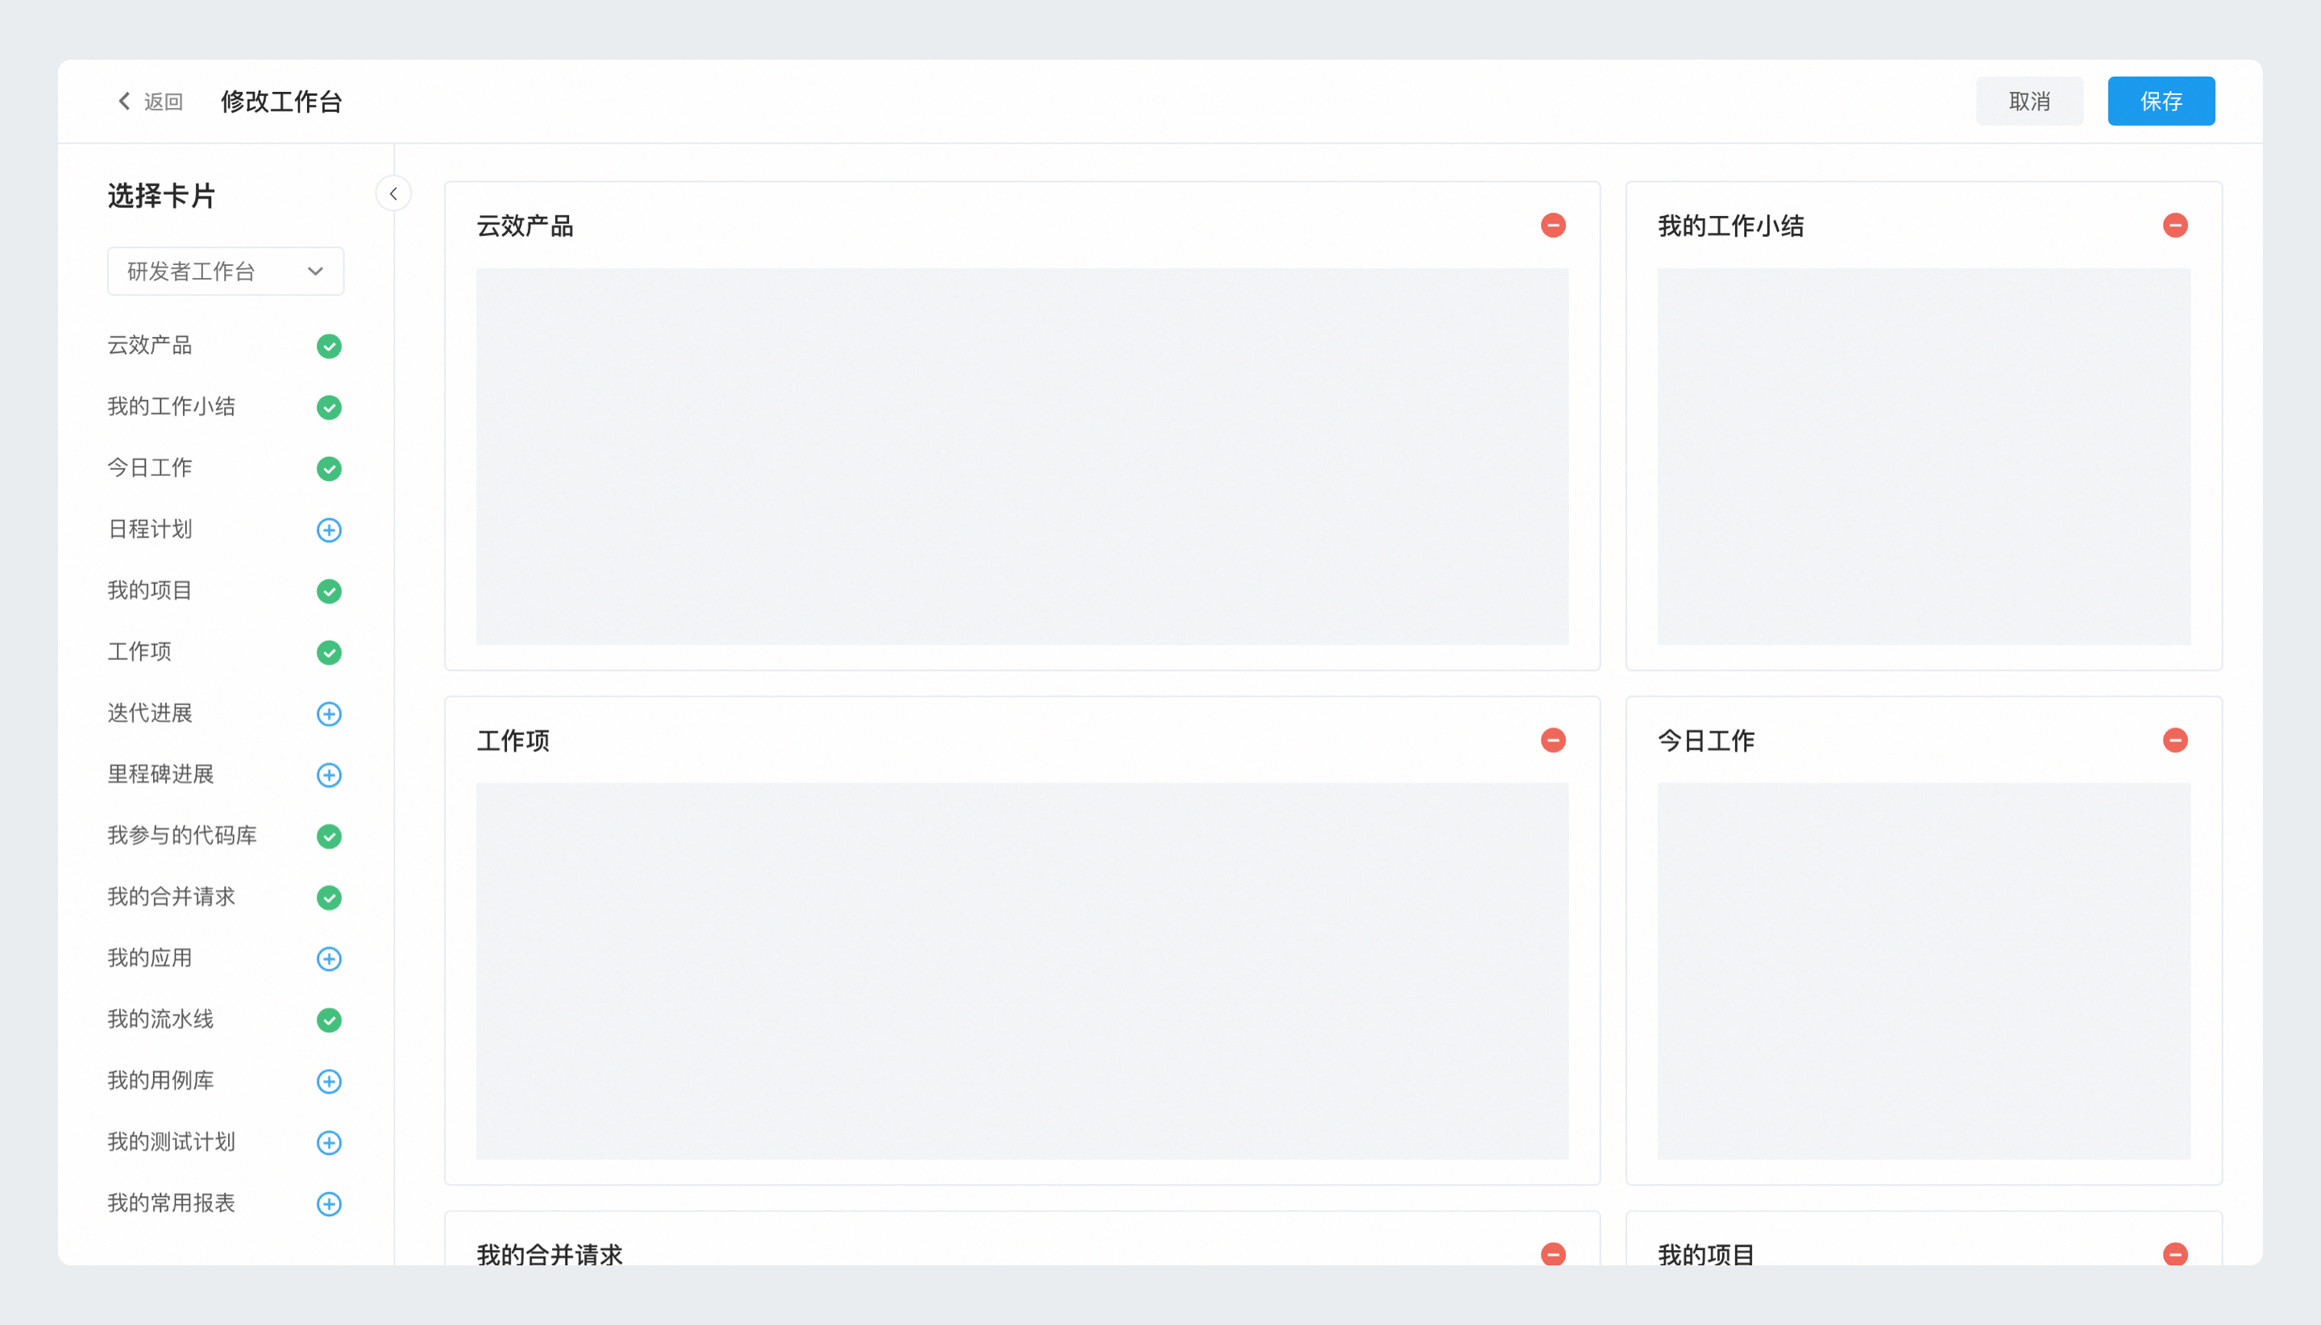This screenshot has height=1325, width=2321.
Task: Add the 我的常用报表 card via plus icon
Action: coord(329,1204)
